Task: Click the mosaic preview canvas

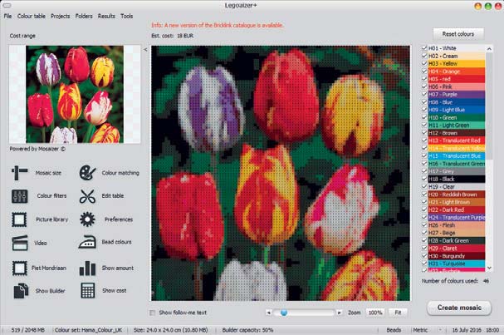Action: click(281, 174)
